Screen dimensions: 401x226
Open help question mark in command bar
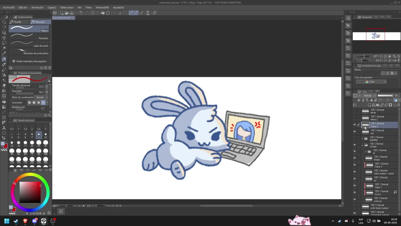(x=154, y=13)
